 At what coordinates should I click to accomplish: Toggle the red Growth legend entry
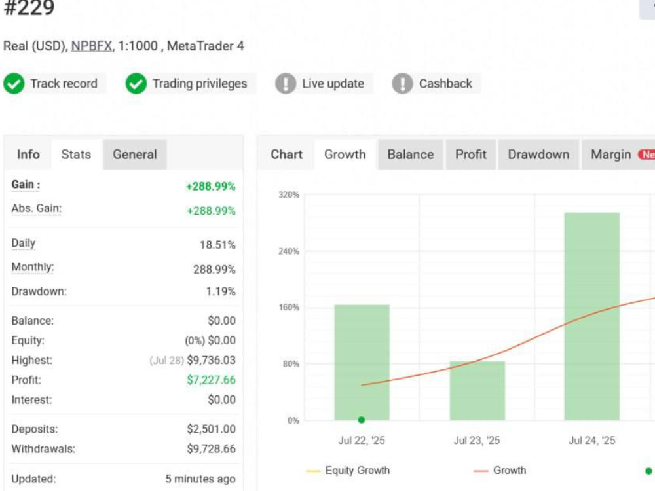pyautogui.click(x=500, y=471)
